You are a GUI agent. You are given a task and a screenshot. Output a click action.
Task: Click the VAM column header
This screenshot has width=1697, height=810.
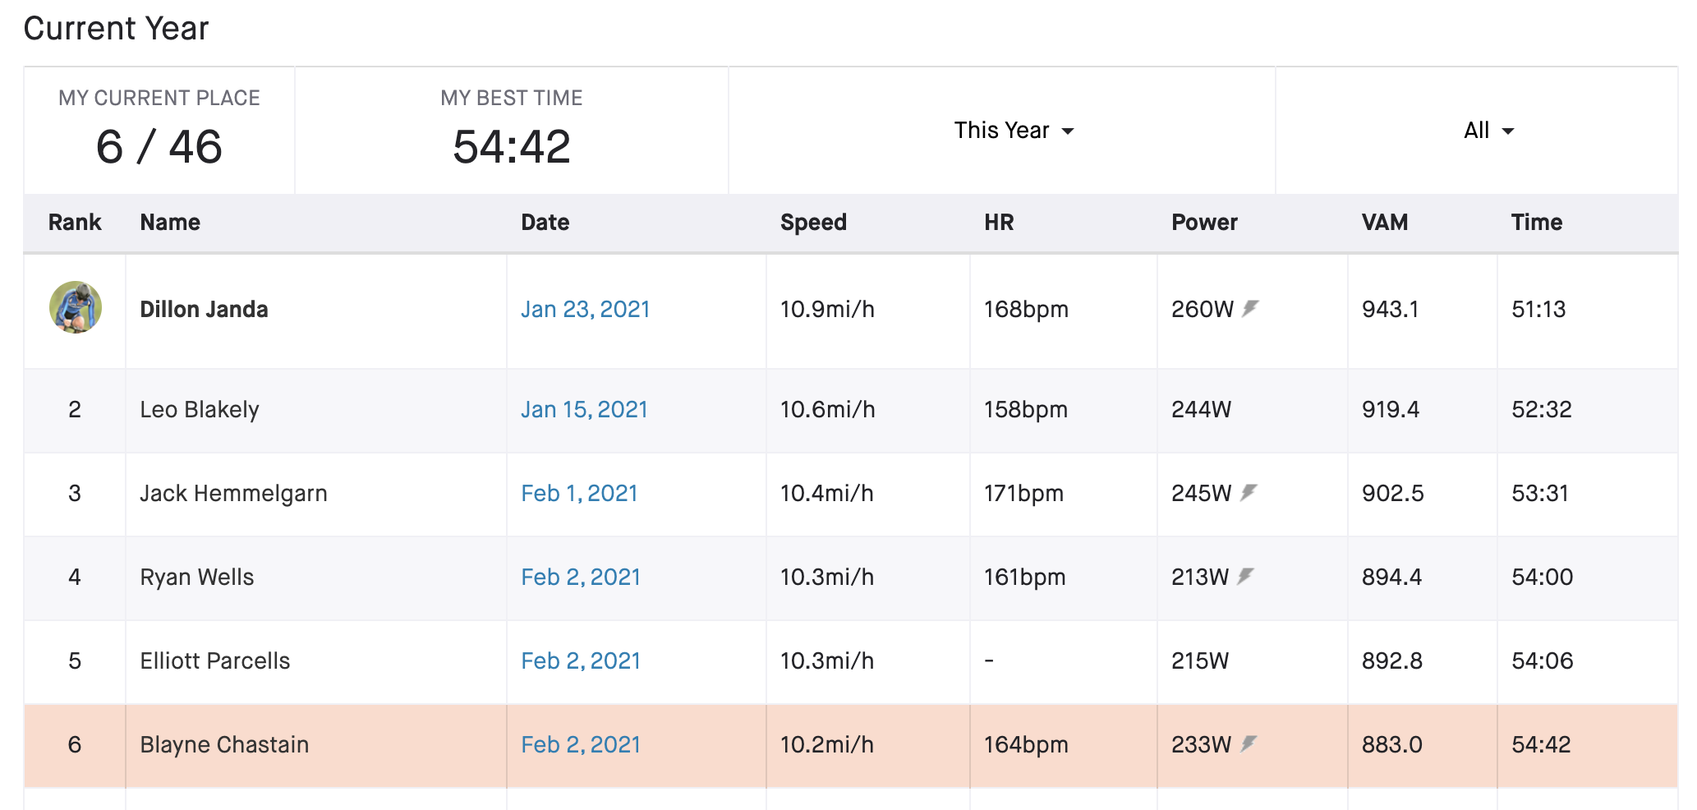coord(1385,222)
